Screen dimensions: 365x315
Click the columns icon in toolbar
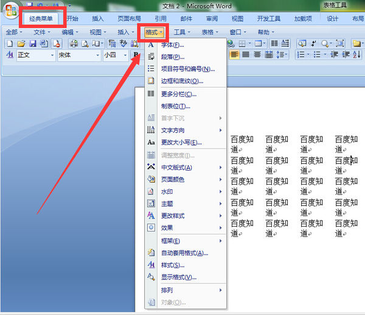pyautogui.click(x=274, y=43)
